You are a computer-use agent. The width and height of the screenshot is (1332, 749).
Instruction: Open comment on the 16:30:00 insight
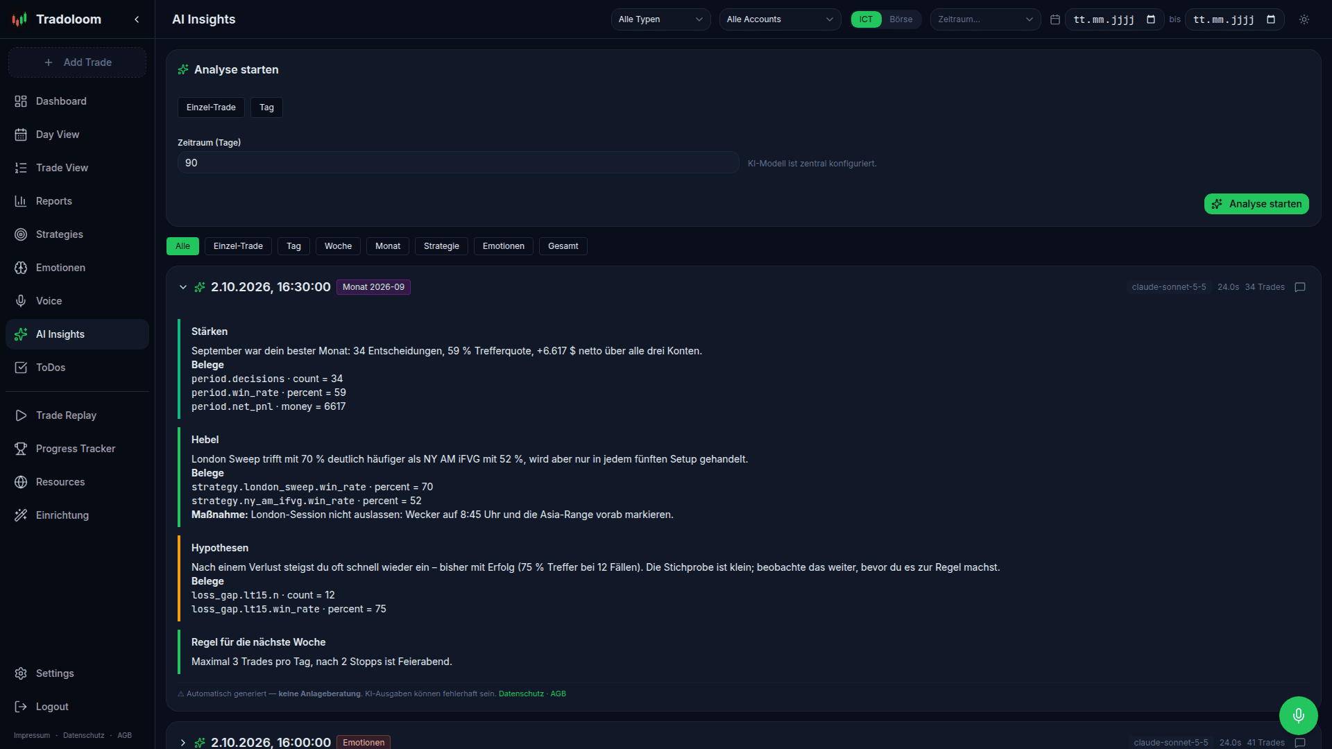[x=1300, y=287]
